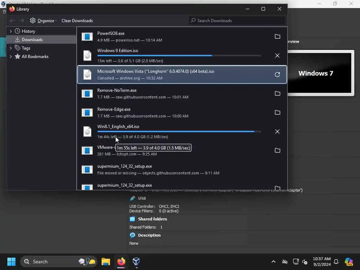Click 'USB Controller: OHCI, EHCI' text in VirtualBox
Screen dimensions: 360x270
tap(154, 206)
